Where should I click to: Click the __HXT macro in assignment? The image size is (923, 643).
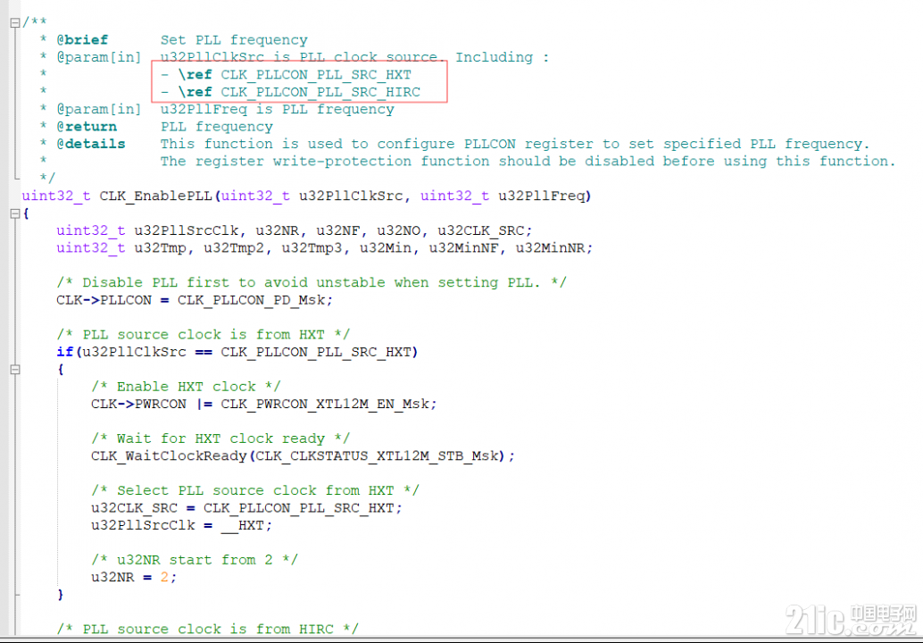point(243,525)
